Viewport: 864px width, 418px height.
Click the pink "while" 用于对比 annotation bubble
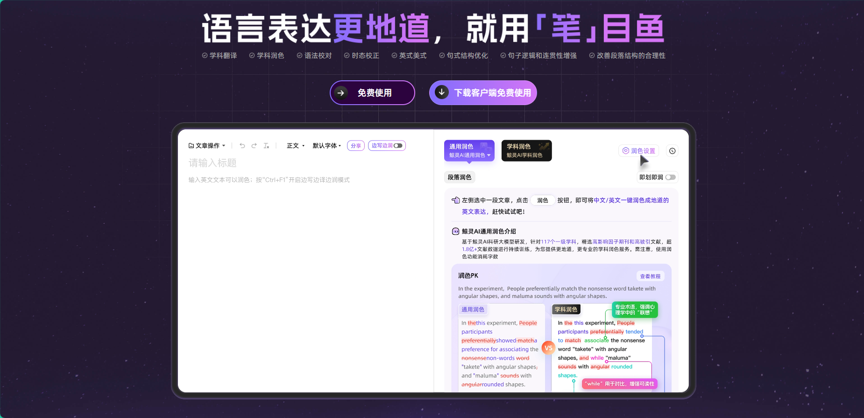619,384
